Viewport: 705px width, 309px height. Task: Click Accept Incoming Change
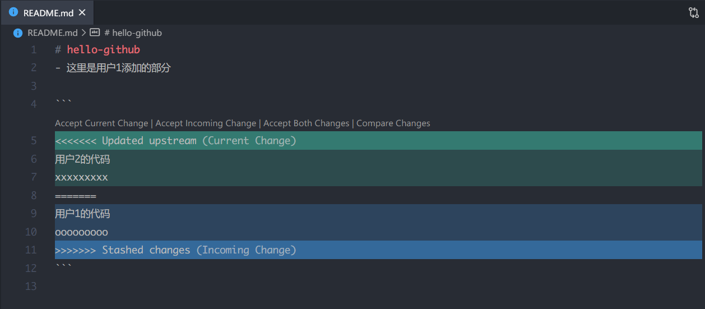(206, 123)
